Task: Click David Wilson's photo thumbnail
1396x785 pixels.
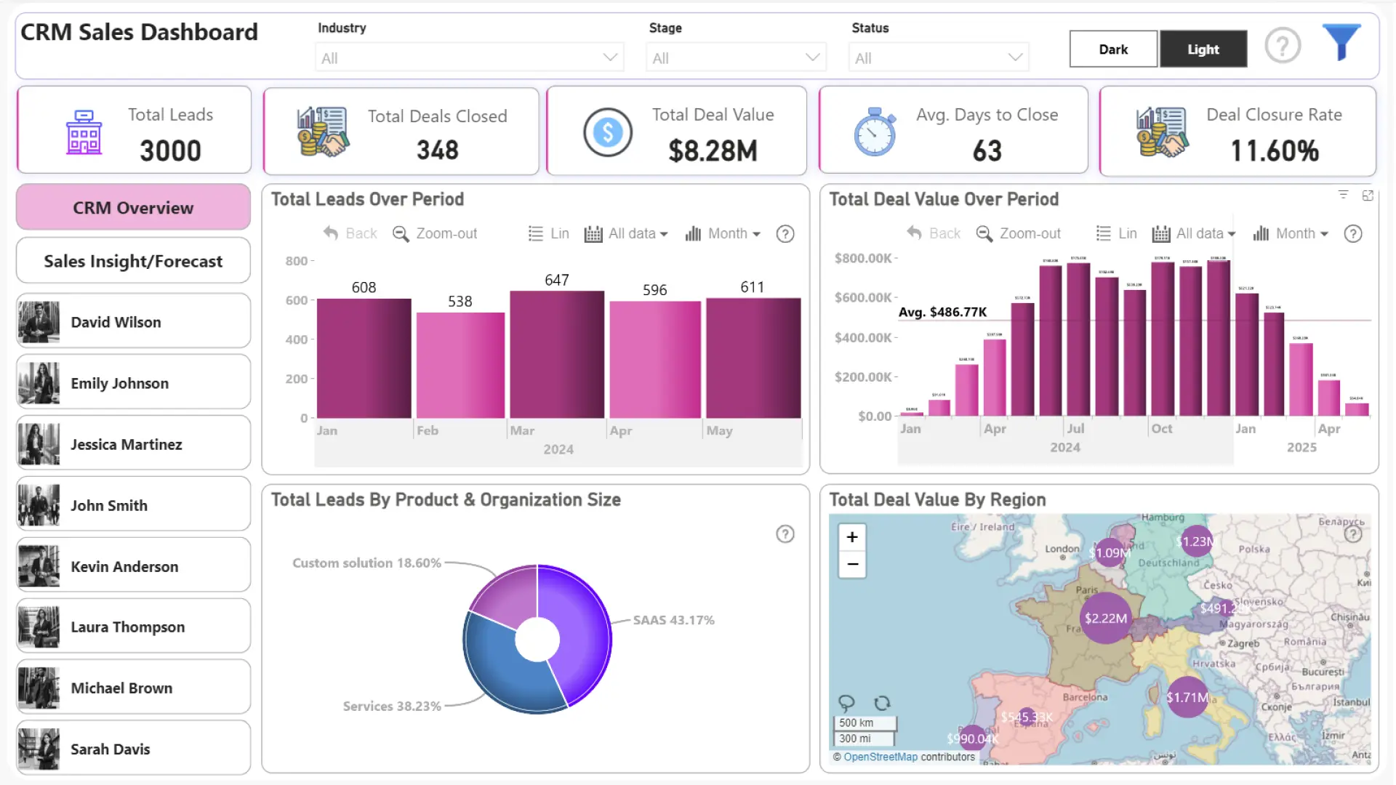Action: point(39,322)
